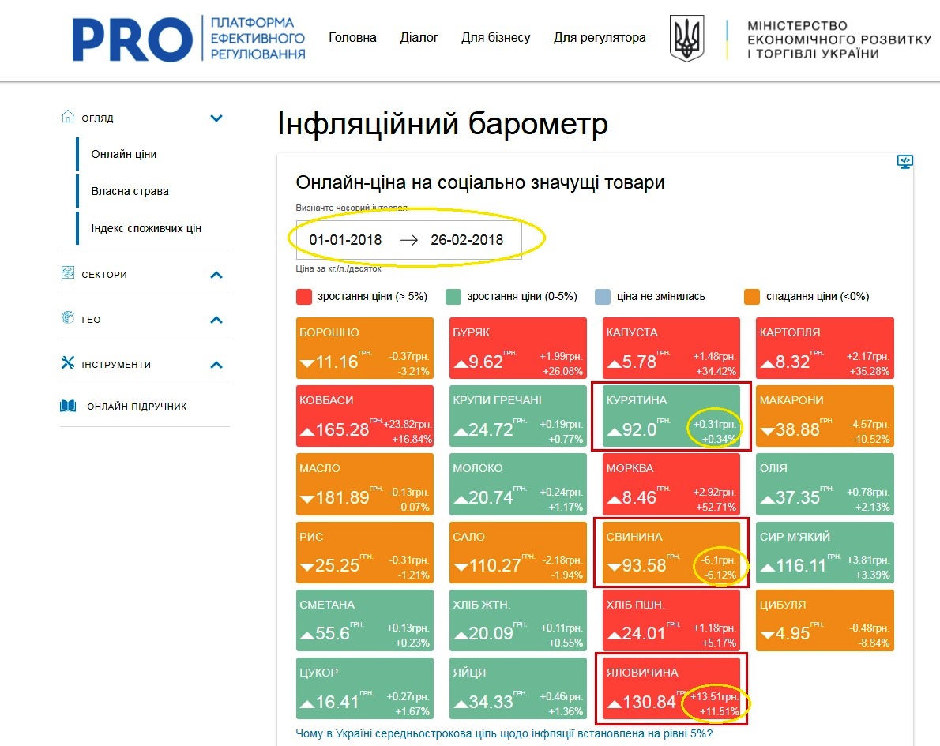Viewport: 940px width, 746px height.
Task: Go to Для бізнесу menu item
Action: coord(496,38)
